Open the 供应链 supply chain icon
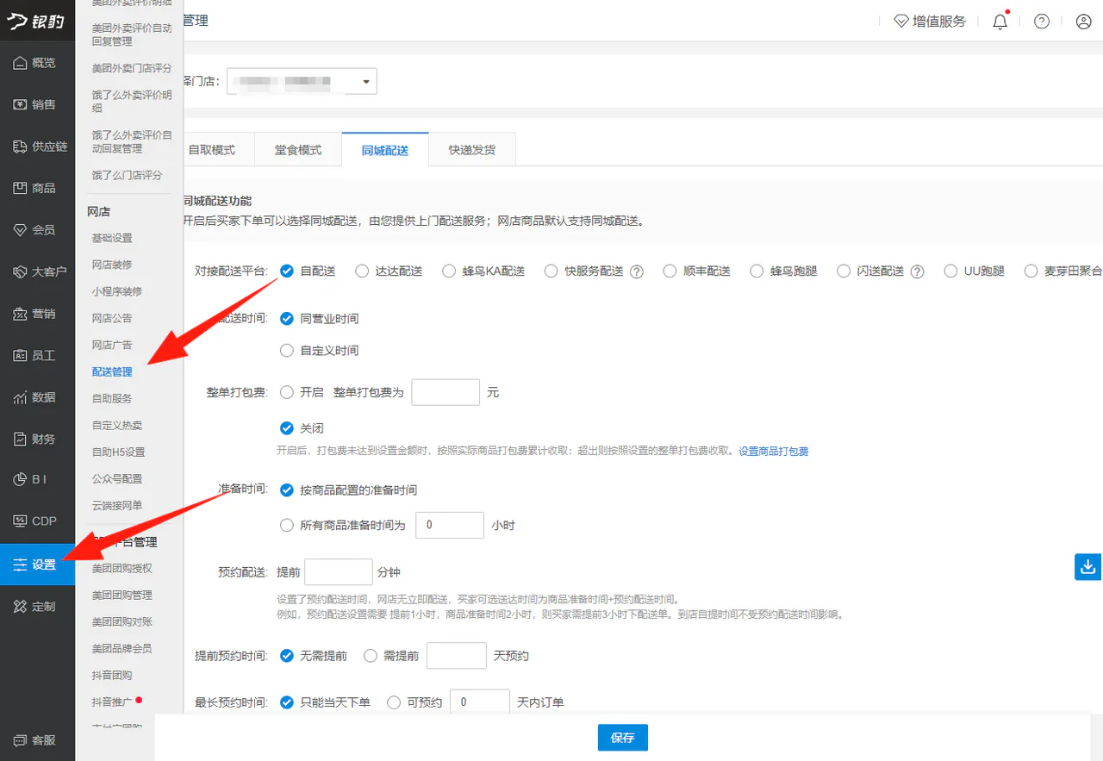The height and width of the screenshot is (761, 1103). tap(20, 147)
